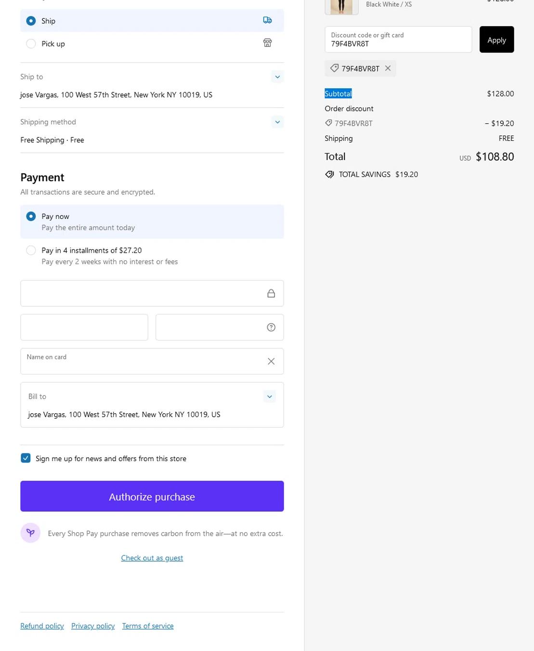This screenshot has height=651, width=534.
Task: Focus the card number input field
Action: pyautogui.click(x=152, y=293)
